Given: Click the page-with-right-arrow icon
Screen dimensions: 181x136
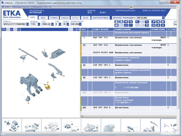Looking at the screenshot, I should point(163,22).
